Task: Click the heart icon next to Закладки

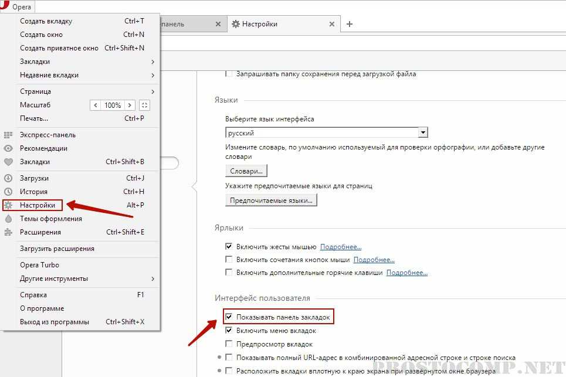Action: click(8, 162)
